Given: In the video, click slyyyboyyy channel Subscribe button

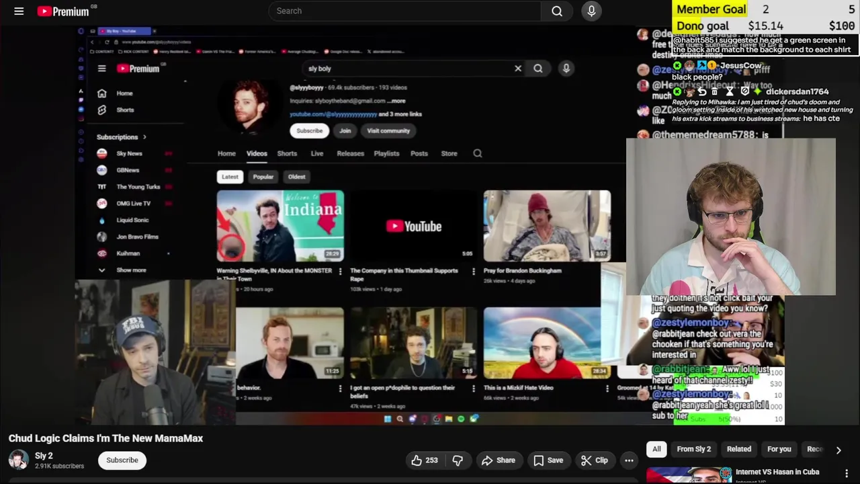Looking at the screenshot, I should [x=310, y=131].
